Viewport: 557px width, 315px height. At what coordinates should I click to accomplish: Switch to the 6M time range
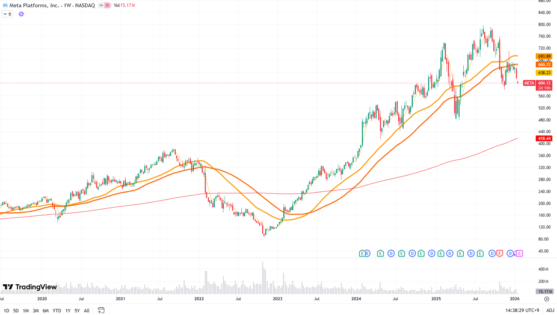(x=46, y=310)
